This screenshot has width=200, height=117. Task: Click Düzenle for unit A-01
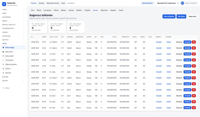point(179,42)
